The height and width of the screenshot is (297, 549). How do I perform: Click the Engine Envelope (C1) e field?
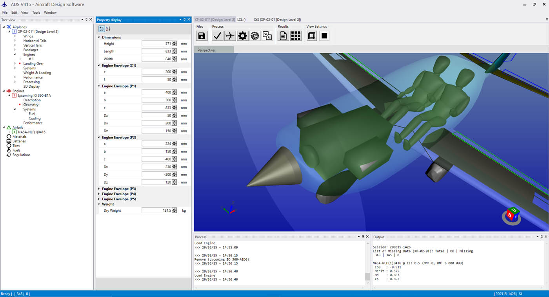coord(157,72)
